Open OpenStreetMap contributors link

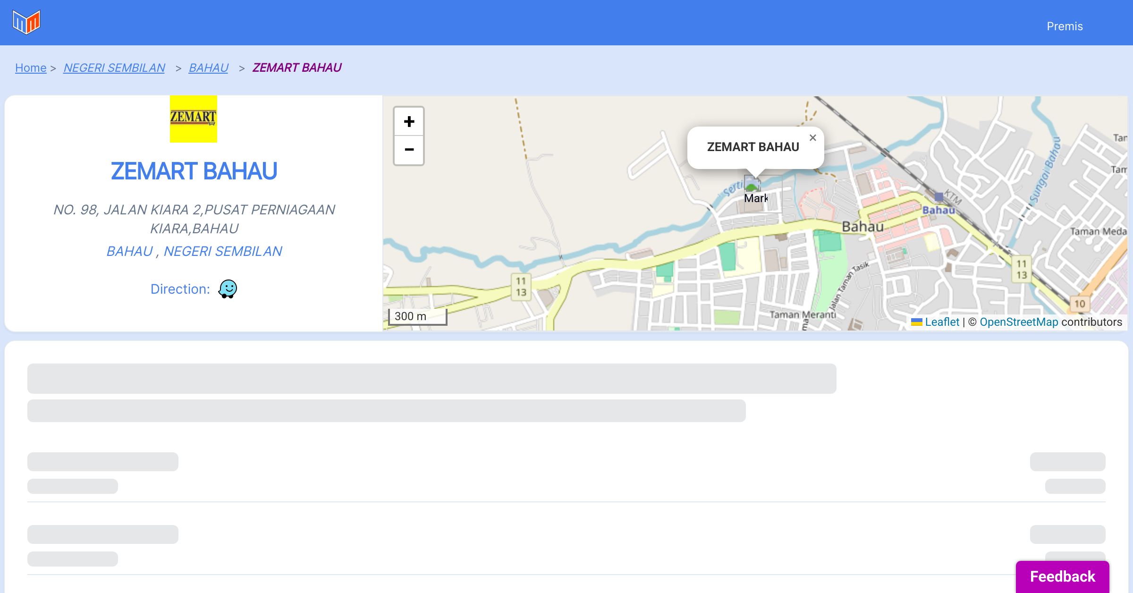(x=1019, y=322)
